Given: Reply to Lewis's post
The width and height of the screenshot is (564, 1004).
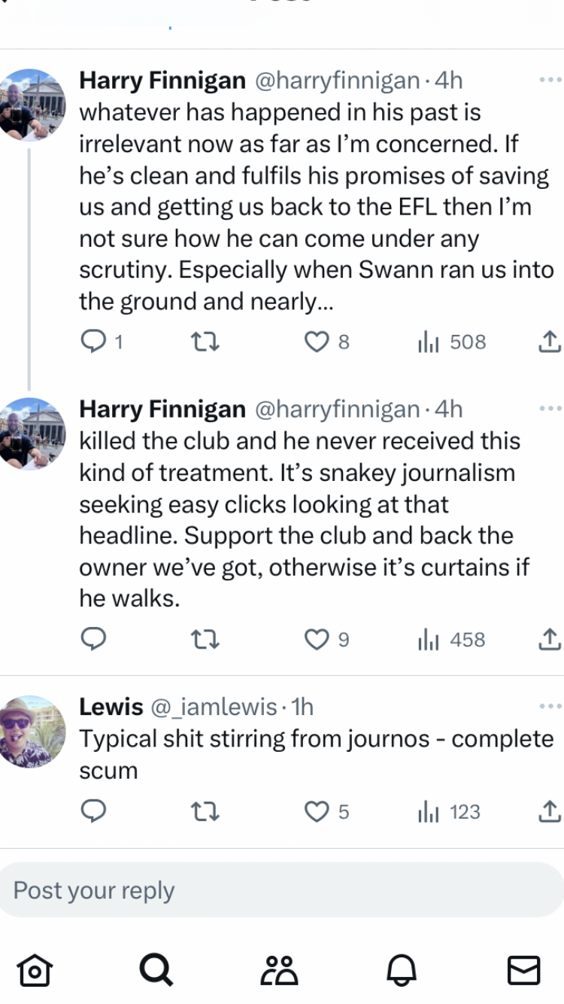Looking at the screenshot, I should [x=93, y=812].
